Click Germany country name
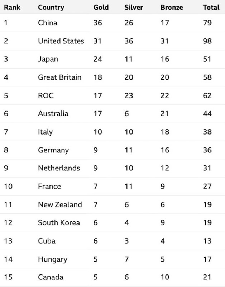Image resolution: width=225 pixels, height=287 pixels. coord(53,150)
